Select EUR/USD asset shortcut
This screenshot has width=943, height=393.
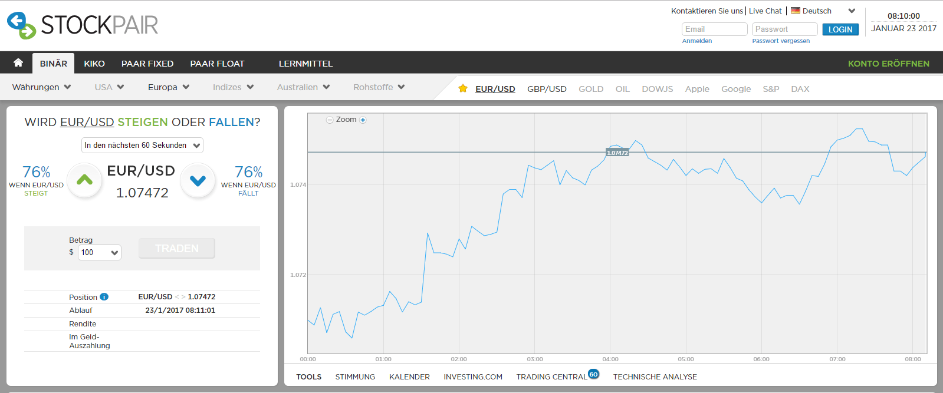click(495, 89)
